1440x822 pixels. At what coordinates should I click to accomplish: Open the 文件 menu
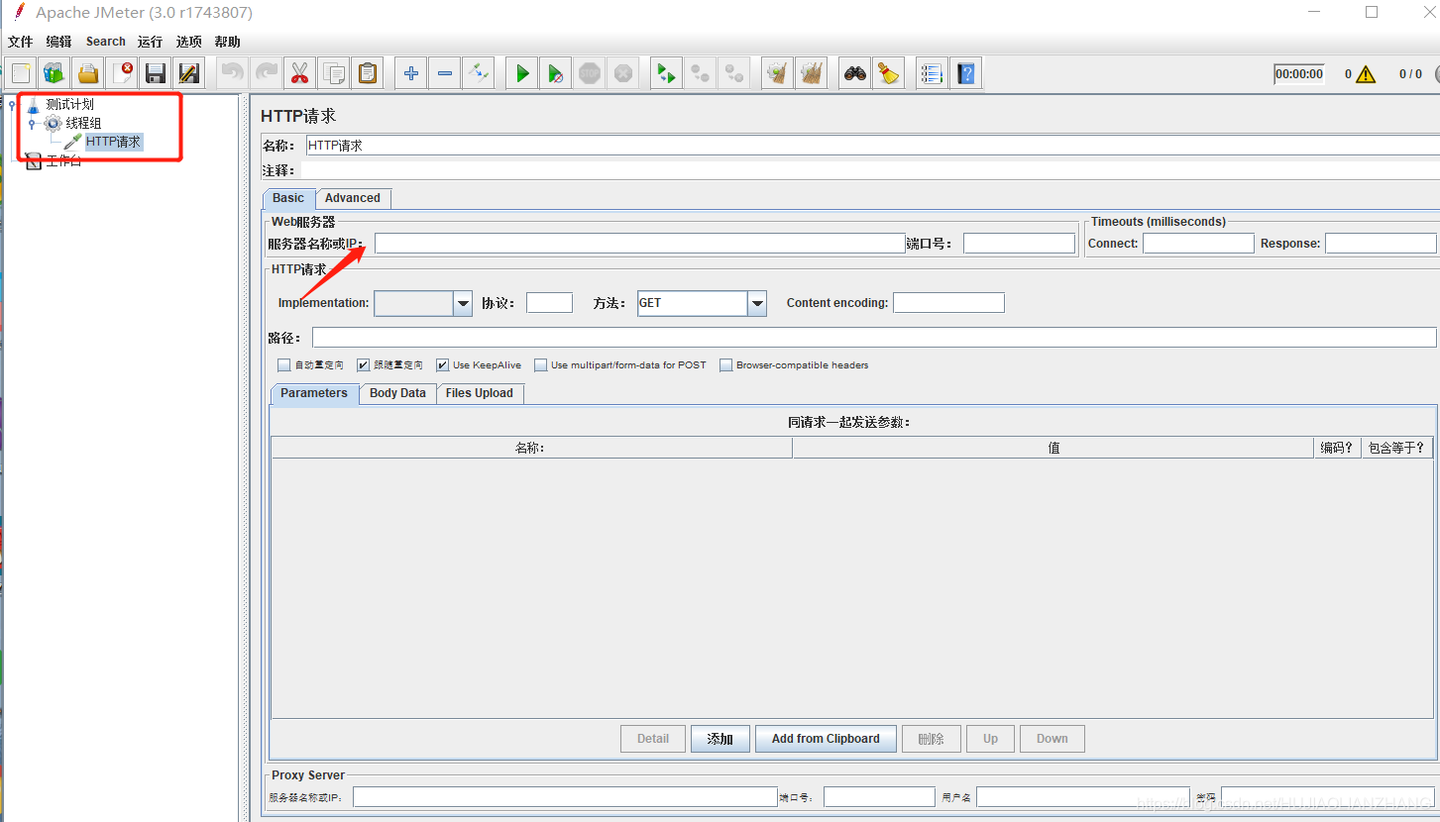point(20,42)
